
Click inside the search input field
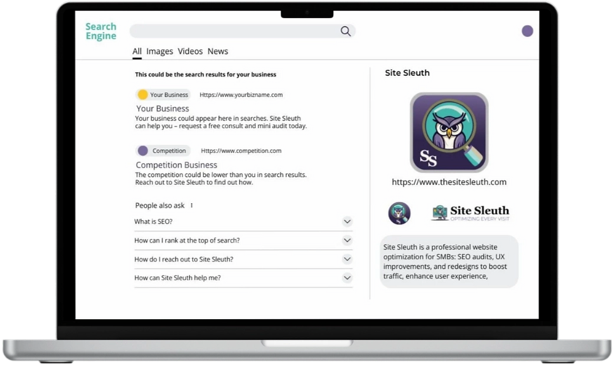point(235,31)
